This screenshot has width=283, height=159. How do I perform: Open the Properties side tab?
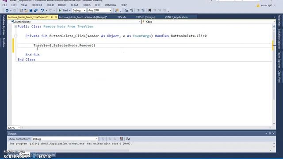279,21
